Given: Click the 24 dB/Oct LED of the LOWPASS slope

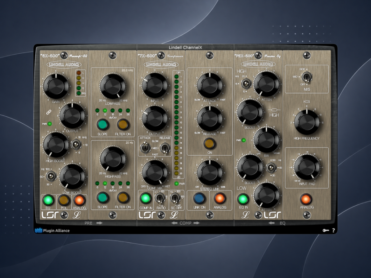Looking at the screenshot, I should 120,110.
